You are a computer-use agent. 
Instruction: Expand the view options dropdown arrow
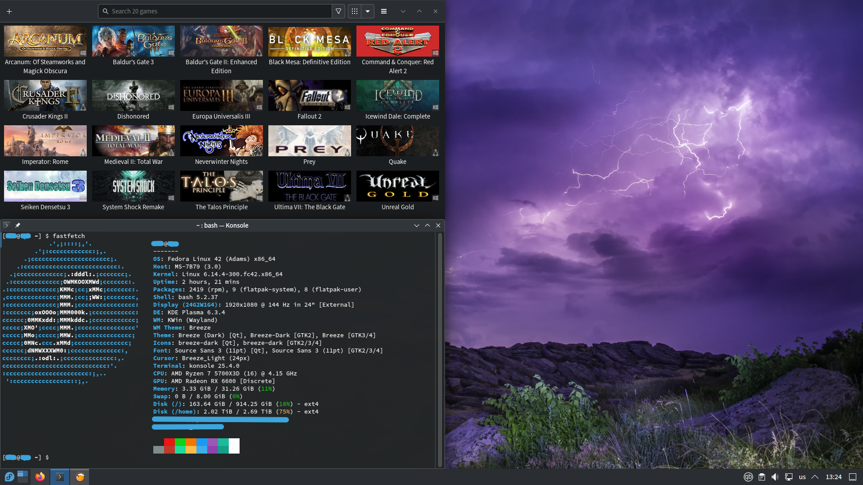click(x=368, y=11)
